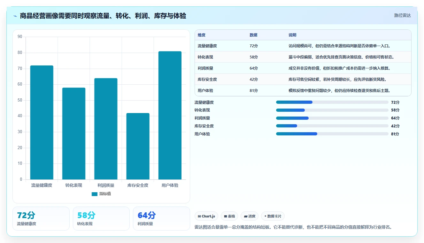Click the footer note starting 雷达图适合暴露

(x=293, y=227)
